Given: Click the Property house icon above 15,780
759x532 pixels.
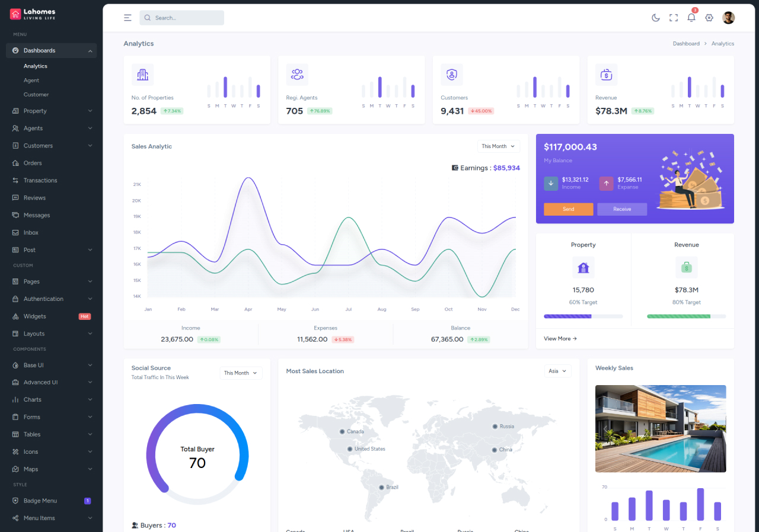Looking at the screenshot, I should click(583, 268).
